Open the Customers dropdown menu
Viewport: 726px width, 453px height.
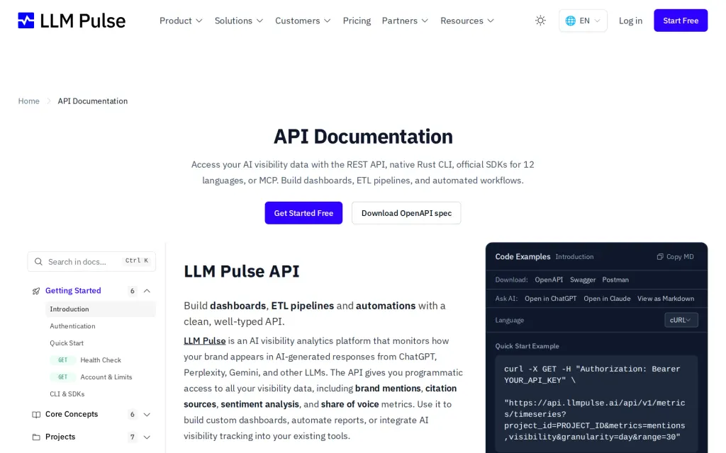[303, 21]
